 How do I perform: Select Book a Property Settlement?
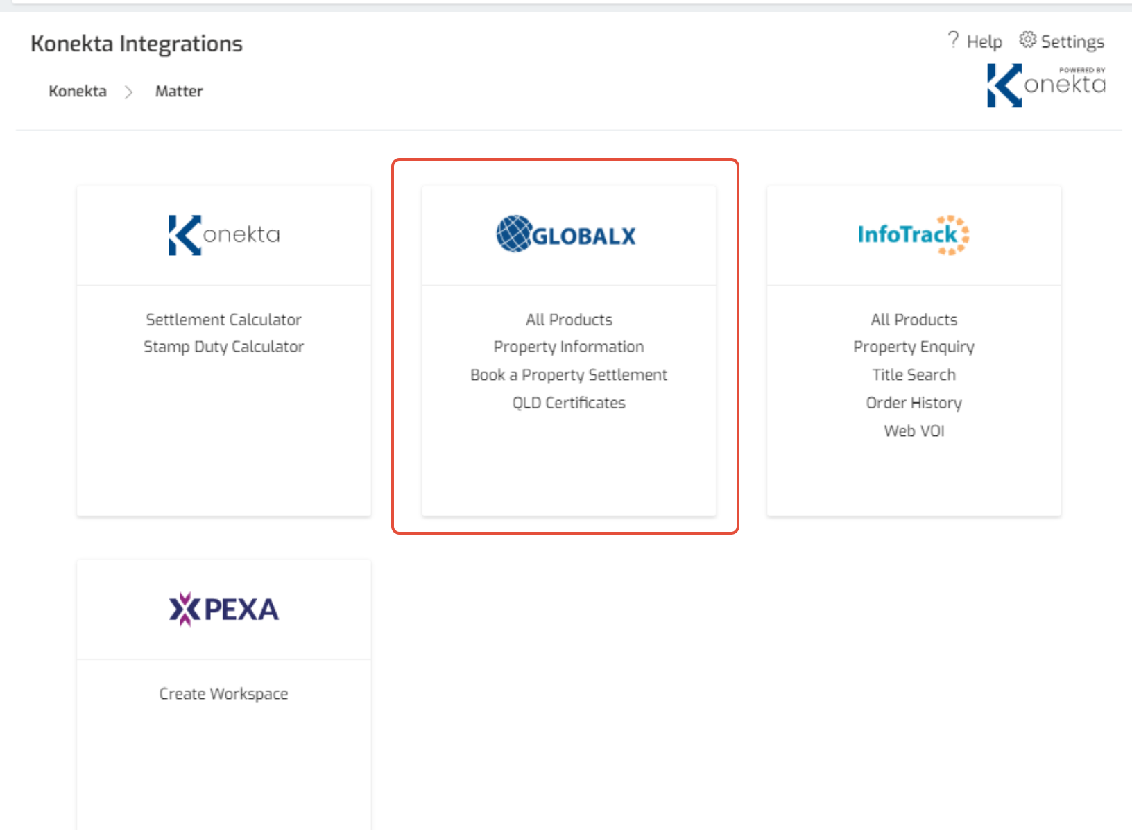569,375
